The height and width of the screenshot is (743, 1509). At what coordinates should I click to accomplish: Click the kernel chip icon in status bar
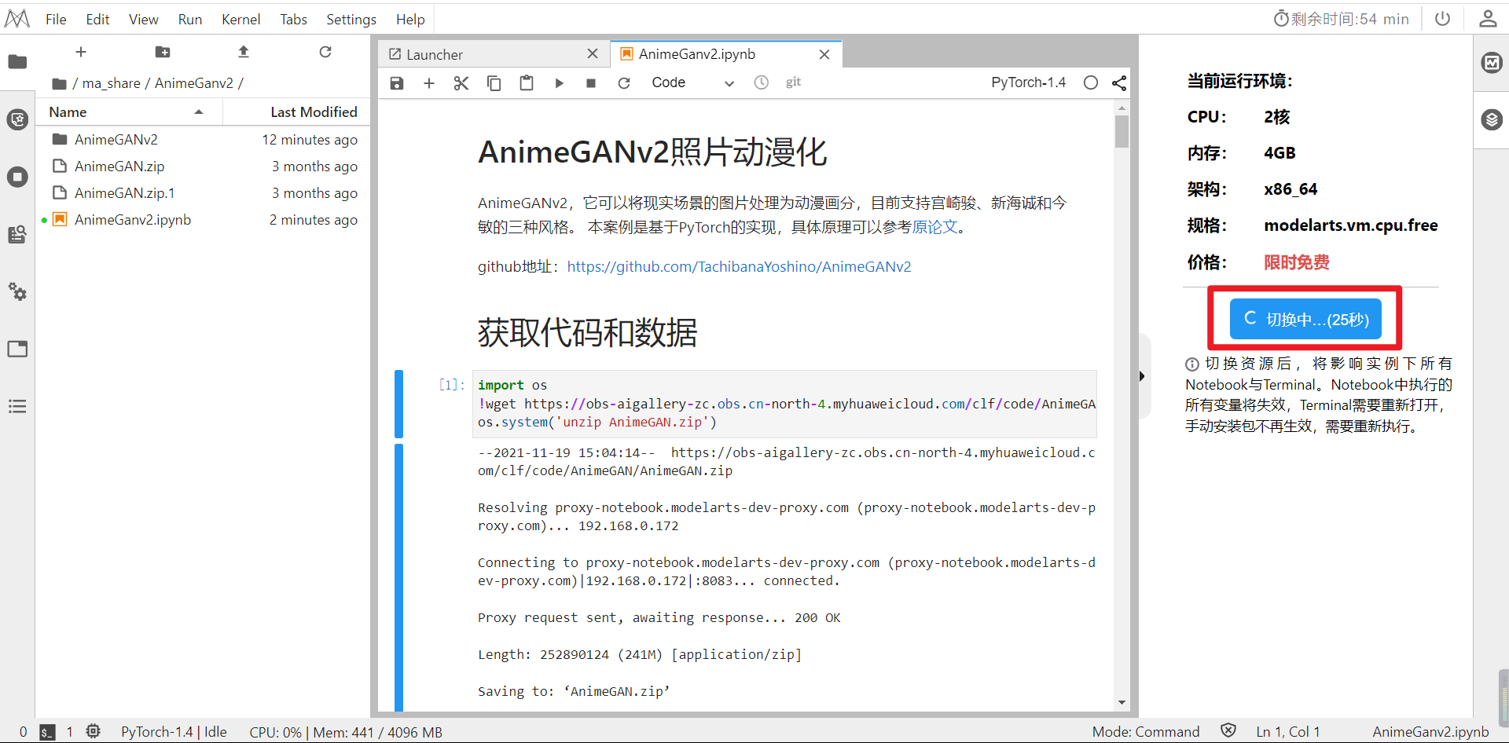coord(94,731)
